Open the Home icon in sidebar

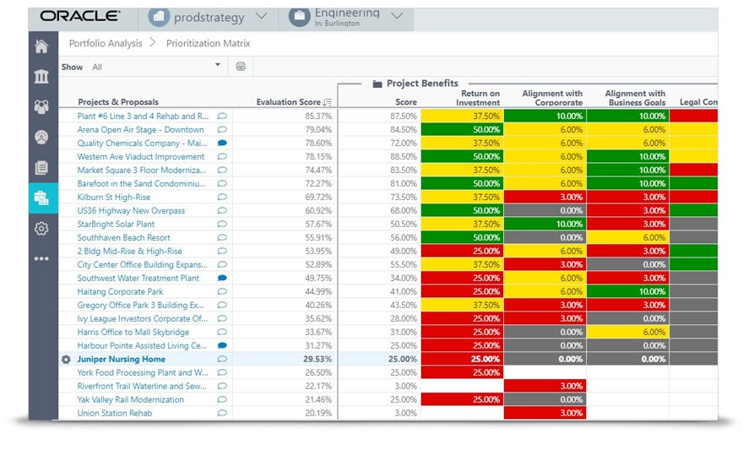[41, 46]
